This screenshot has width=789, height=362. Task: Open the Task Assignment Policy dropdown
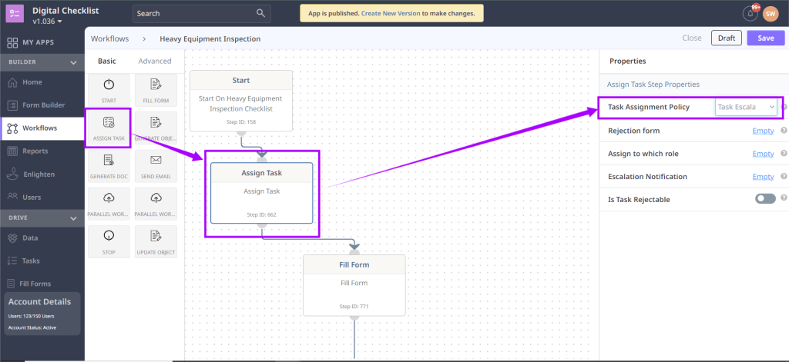(x=746, y=108)
